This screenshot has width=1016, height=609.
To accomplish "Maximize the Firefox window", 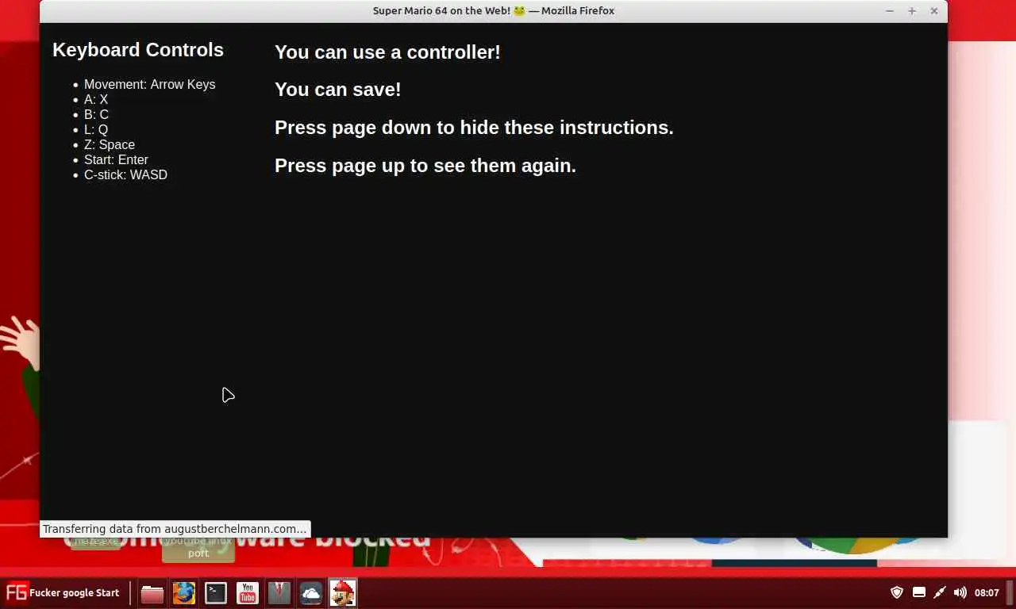I will click(x=912, y=11).
